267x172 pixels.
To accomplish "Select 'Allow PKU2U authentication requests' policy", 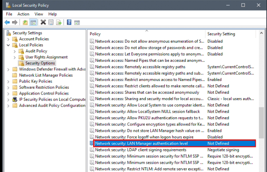I will 172,118.
